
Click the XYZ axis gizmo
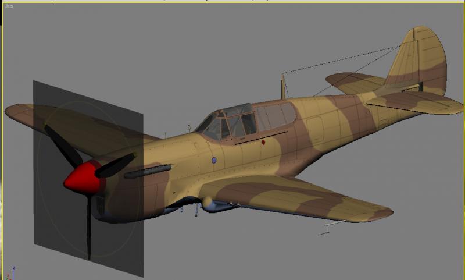pyautogui.click(x=10, y=274)
